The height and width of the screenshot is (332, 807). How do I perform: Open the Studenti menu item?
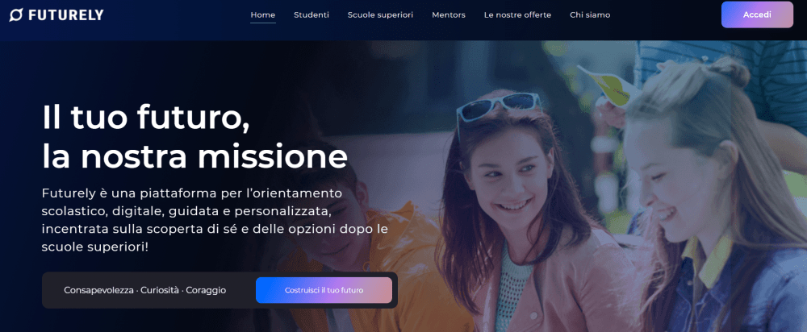click(312, 15)
